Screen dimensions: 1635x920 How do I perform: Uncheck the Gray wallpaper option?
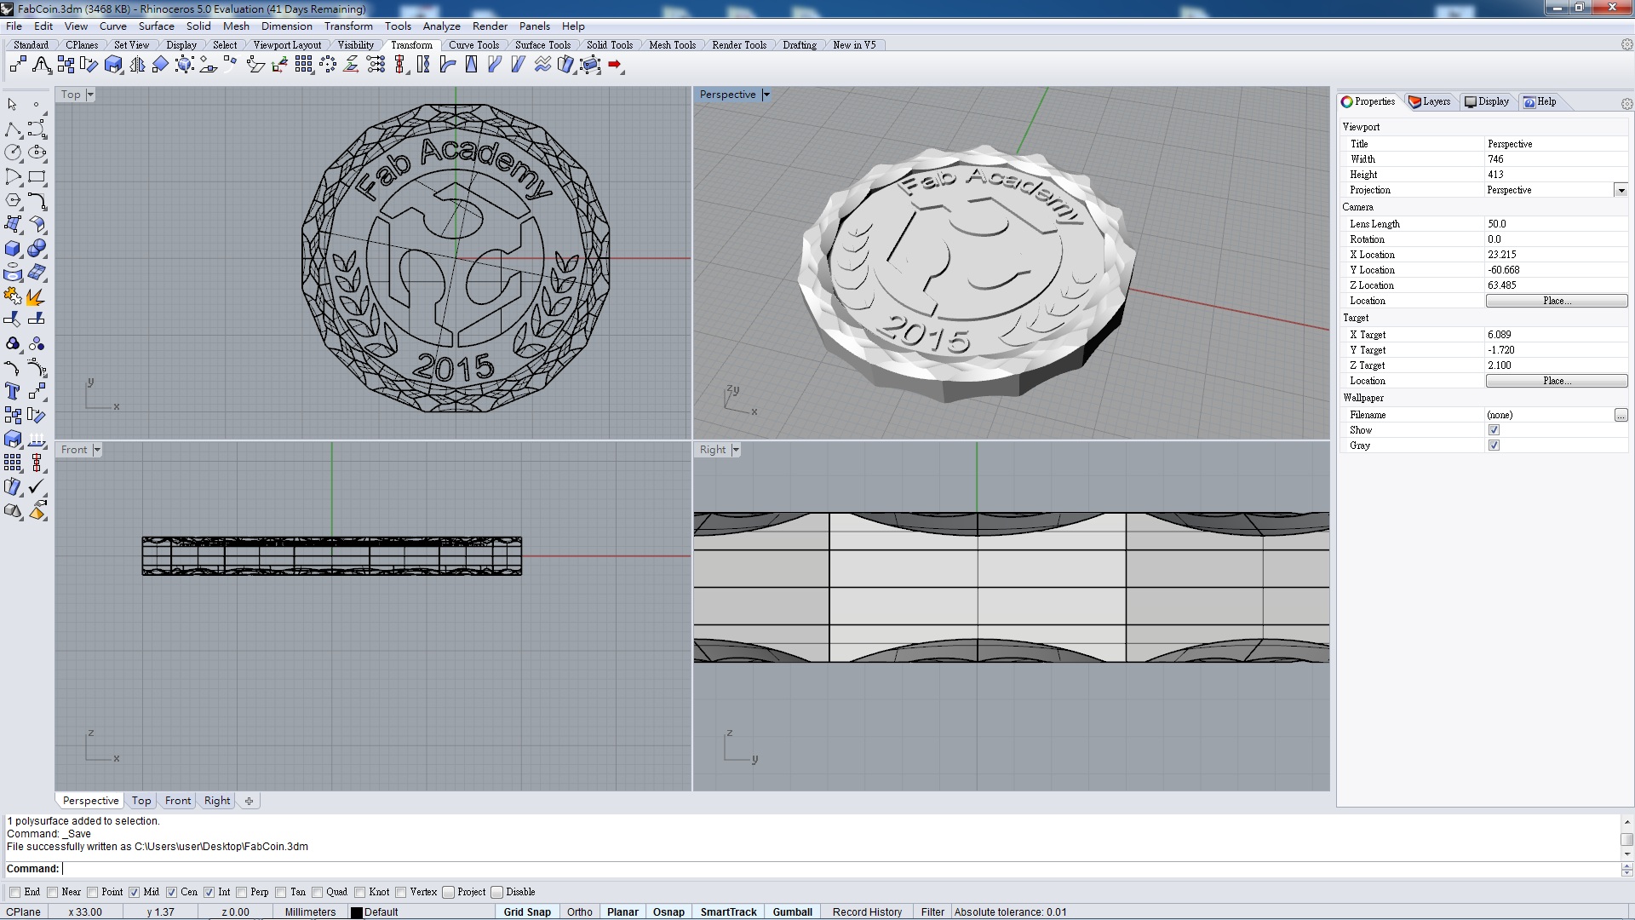pos(1494,446)
